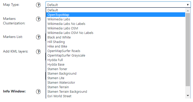Pick Wikimedia Labs No Labels

pos(116,24)
